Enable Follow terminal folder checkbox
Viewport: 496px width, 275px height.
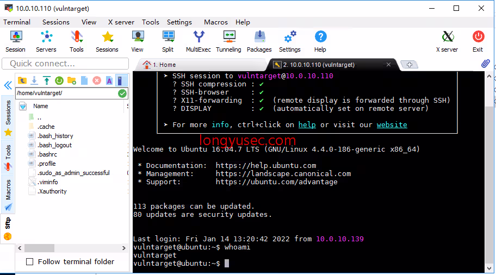point(30,262)
